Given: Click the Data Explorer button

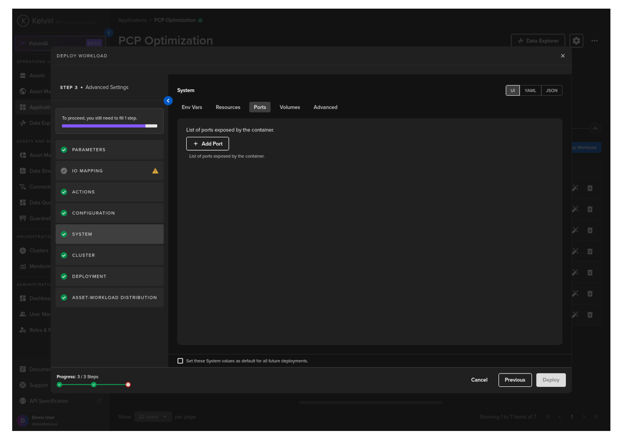Looking at the screenshot, I should (x=538, y=41).
